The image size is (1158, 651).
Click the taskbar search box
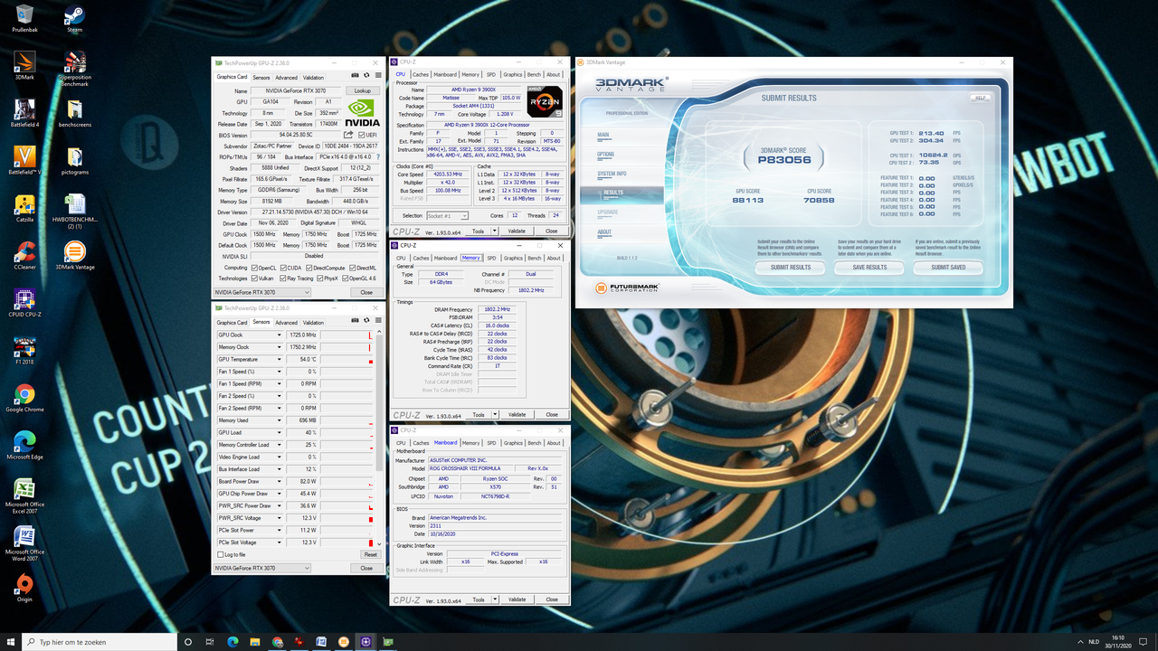[99, 642]
